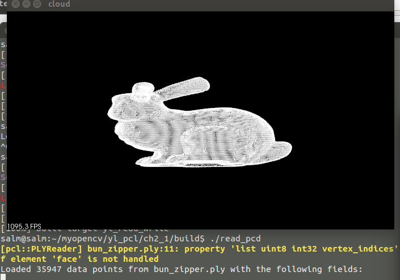400x280 pixels.
Task: Maximize the cloud viewer window
Action: [x=37, y=4]
